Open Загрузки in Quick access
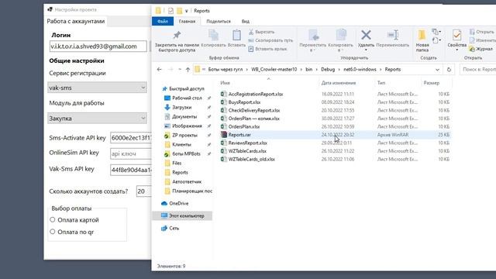 pos(181,107)
